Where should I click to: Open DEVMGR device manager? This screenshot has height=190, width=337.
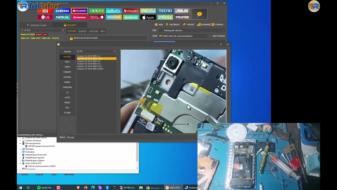(x=204, y=25)
